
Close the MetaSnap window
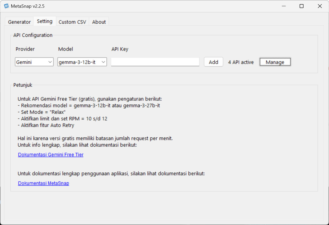[x=320, y=6]
